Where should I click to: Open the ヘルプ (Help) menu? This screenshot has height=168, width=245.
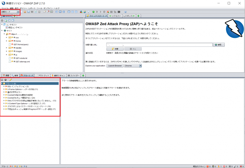point(56,8)
